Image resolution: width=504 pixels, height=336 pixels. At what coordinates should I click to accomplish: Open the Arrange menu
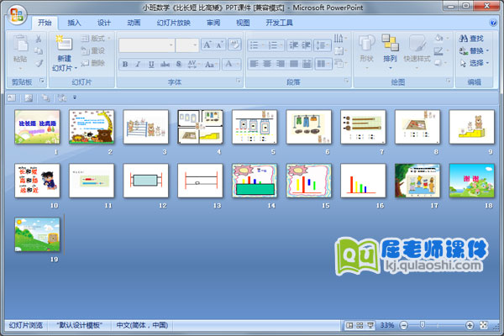pyautogui.click(x=390, y=50)
